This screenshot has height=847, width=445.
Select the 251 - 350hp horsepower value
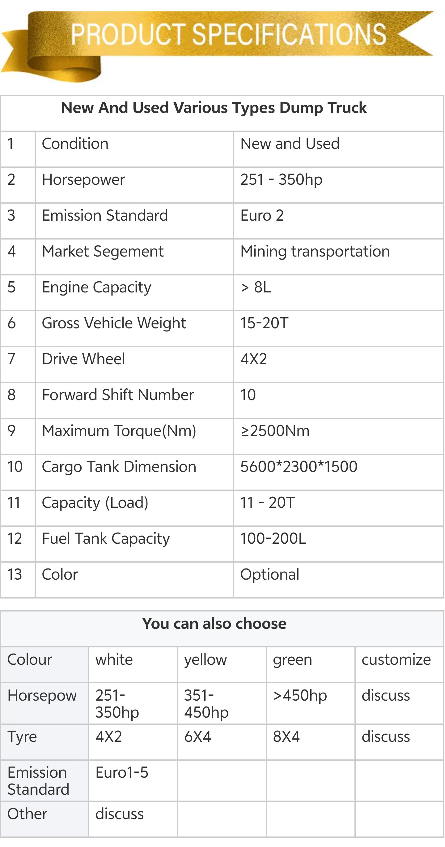[282, 179]
